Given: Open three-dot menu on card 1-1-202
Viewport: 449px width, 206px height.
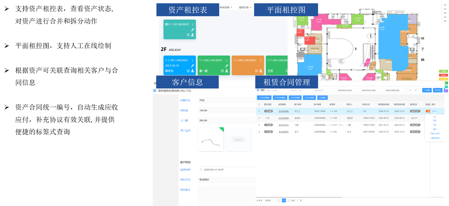Looking at the screenshot, I should [227, 60].
